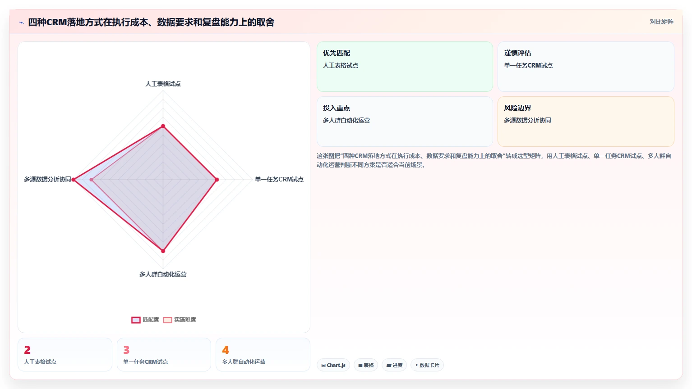
Task: Click 多源数据分析协同 text in 风险边界 card
Action: 527,120
